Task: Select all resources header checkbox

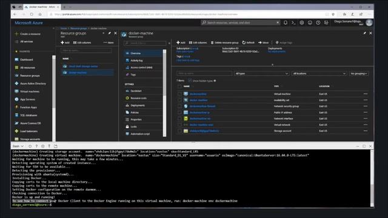Action: [x=179, y=86]
